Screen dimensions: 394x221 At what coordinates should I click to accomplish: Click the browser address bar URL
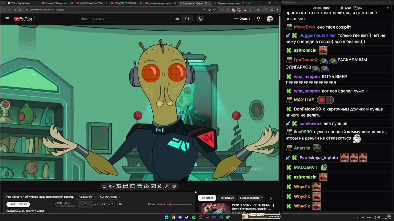47,10
